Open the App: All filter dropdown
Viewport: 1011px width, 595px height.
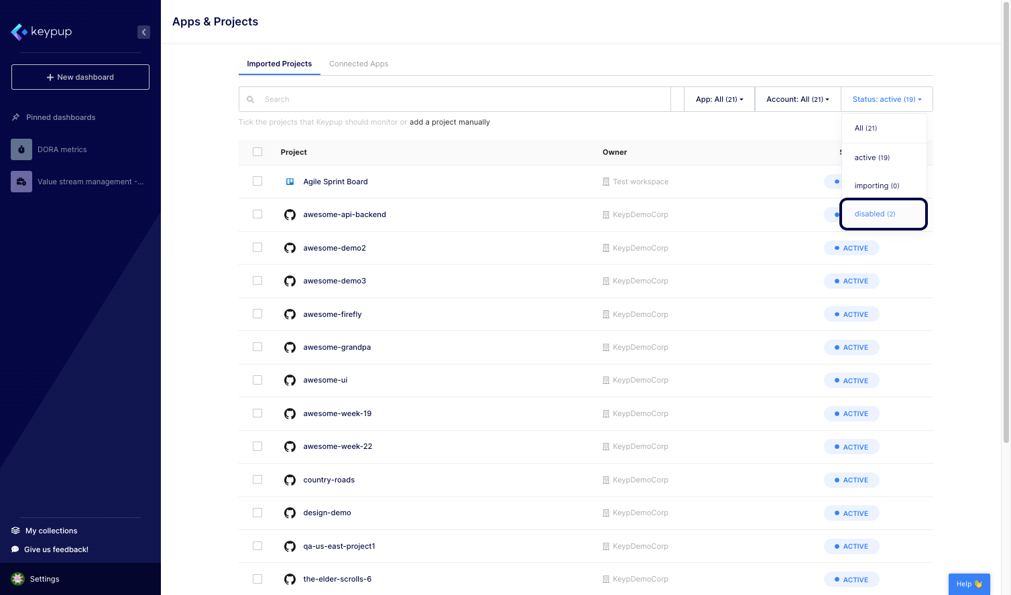tap(719, 98)
